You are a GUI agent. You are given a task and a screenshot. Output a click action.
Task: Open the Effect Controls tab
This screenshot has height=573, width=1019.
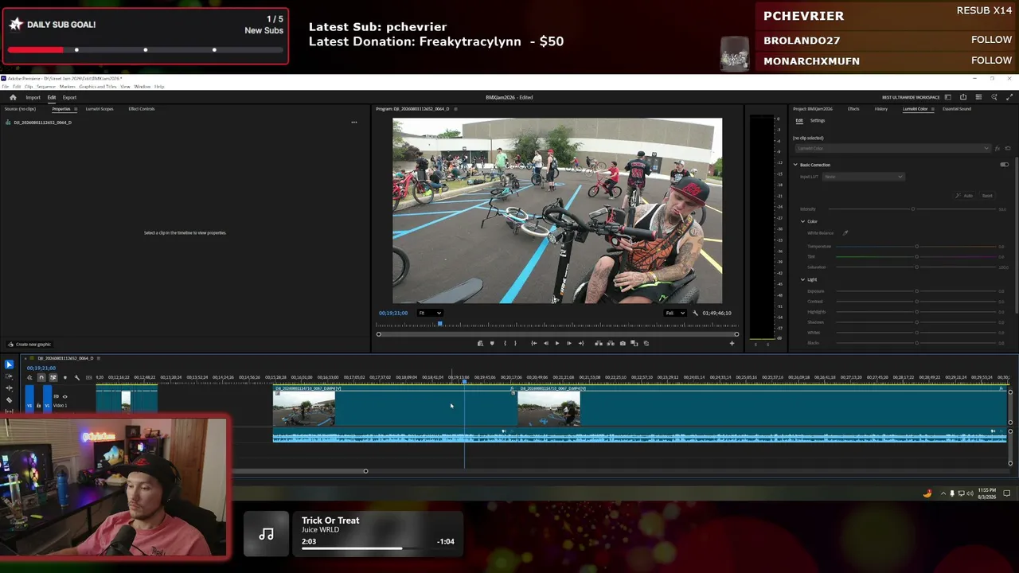coord(142,109)
